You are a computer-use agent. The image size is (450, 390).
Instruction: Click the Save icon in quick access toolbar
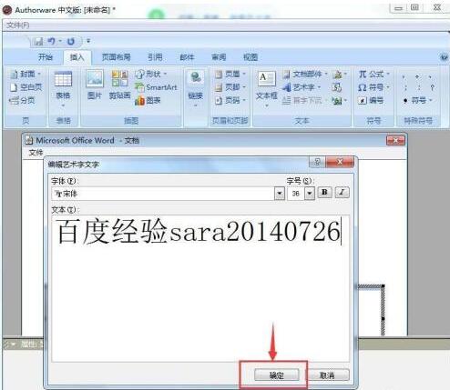coord(38,41)
